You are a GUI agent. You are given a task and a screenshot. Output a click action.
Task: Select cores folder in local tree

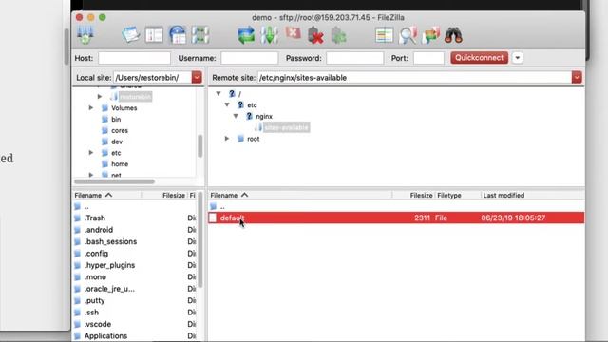(x=120, y=131)
